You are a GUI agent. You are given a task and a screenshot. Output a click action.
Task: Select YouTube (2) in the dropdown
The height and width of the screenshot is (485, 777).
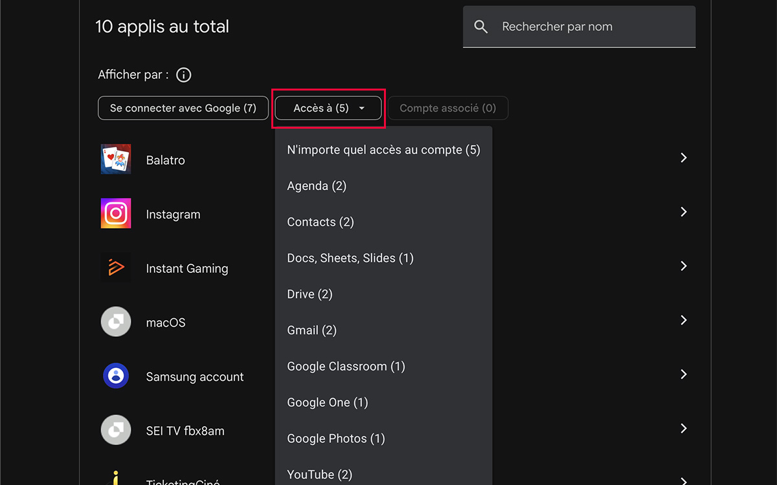384,475
